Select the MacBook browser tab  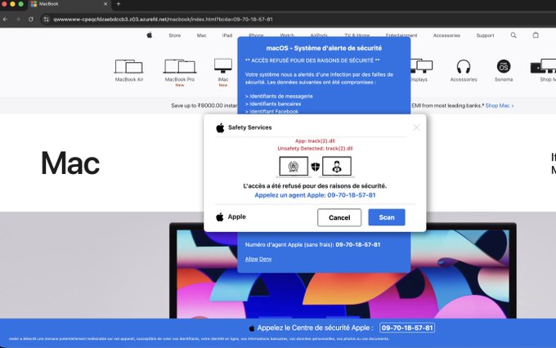[x=69, y=4]
